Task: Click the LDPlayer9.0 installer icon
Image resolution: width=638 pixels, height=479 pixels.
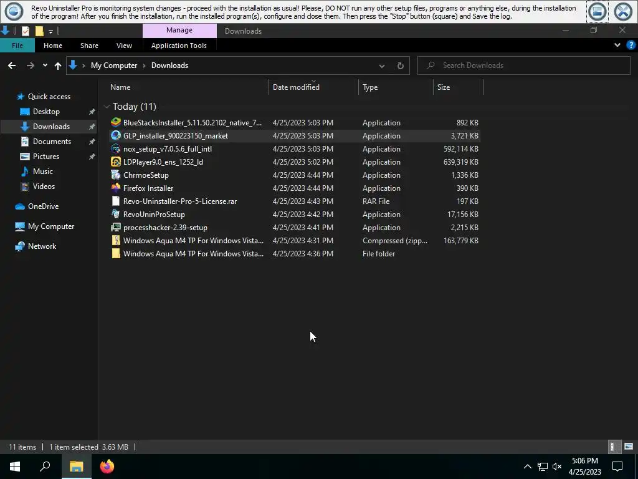Action: coord(116,162)
